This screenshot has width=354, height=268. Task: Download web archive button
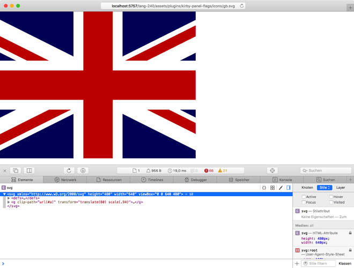pyautogui.click(x=83, y=170)
